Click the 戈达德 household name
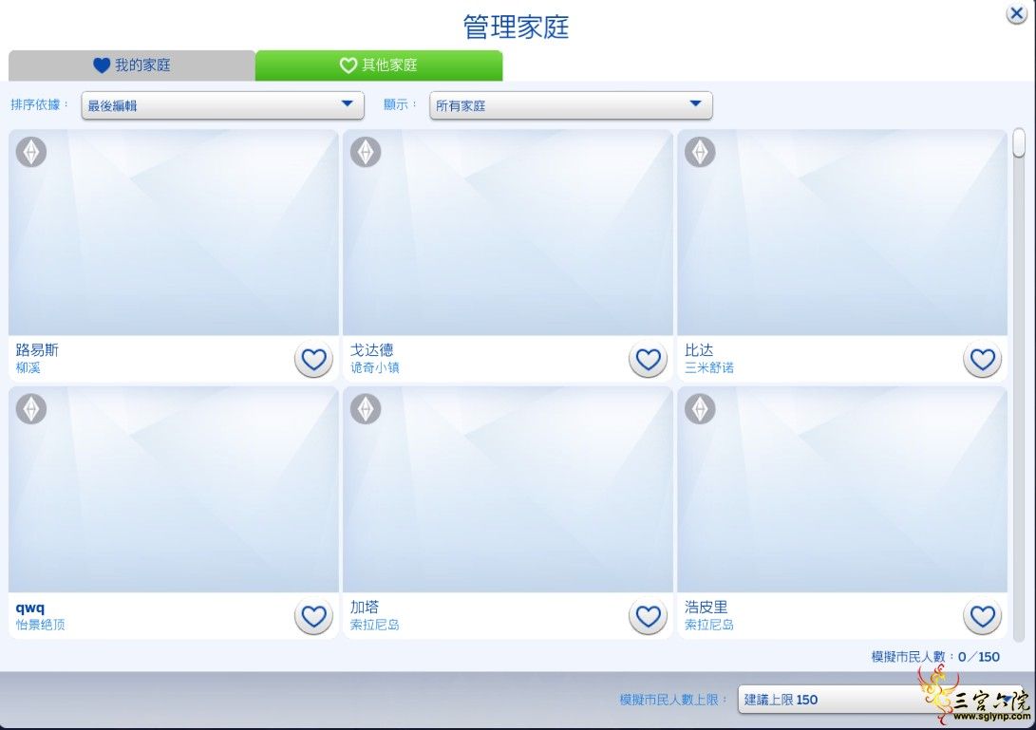The width and height of the screenshot is (1036, 730). tap(372, 350)
